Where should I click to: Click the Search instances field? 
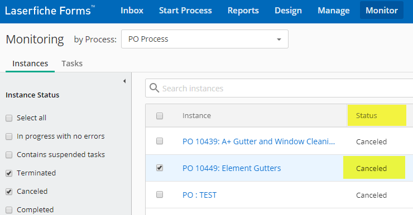[279, 89]
